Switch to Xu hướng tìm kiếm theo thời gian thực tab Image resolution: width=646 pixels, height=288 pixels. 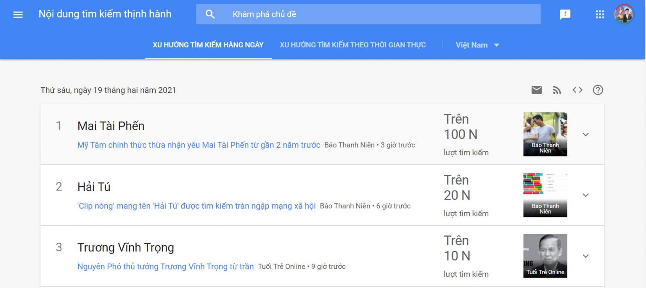point(353,45)
